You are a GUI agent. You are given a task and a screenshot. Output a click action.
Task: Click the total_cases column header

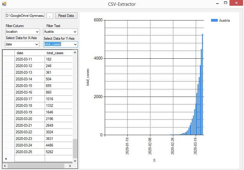pyautogui.click(x=59, y=53)
